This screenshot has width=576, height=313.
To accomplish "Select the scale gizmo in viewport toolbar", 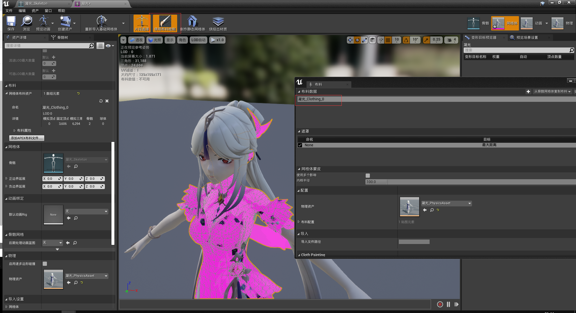I will 364,40.
